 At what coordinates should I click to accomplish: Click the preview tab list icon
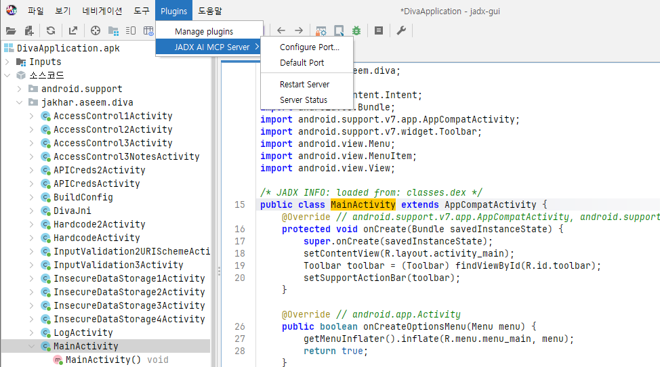coord(131,30)
